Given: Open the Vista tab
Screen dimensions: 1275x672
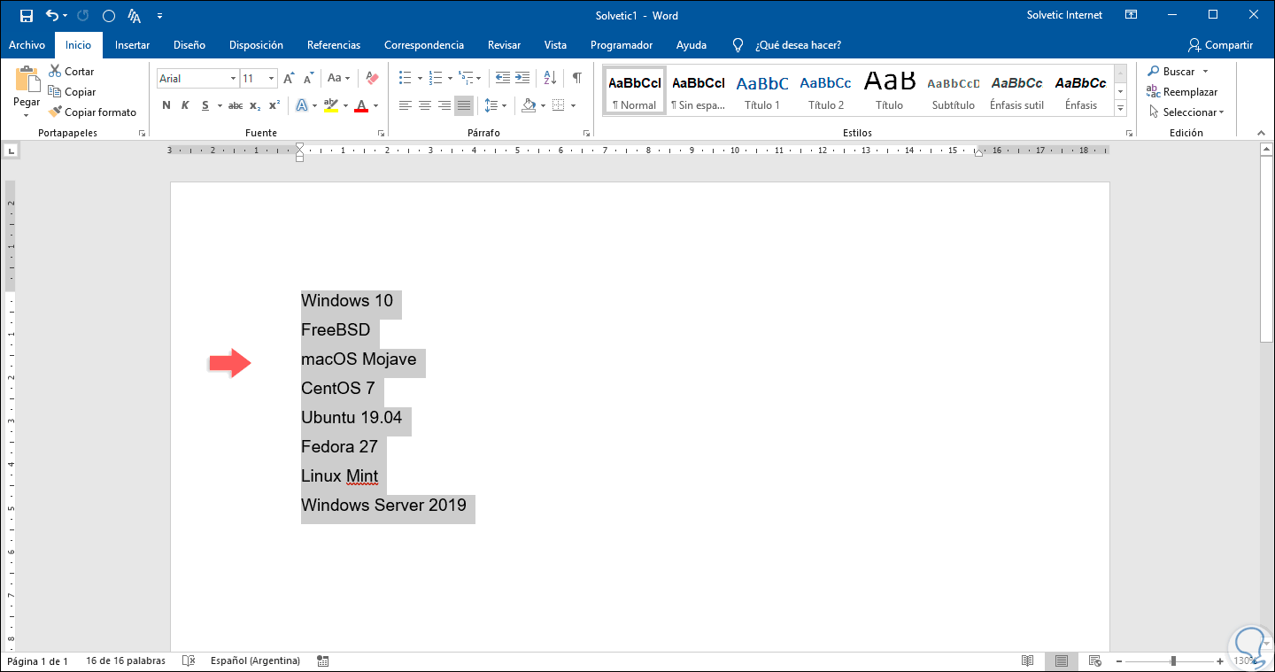Looking at the screenshot, I should coord(555,45).
